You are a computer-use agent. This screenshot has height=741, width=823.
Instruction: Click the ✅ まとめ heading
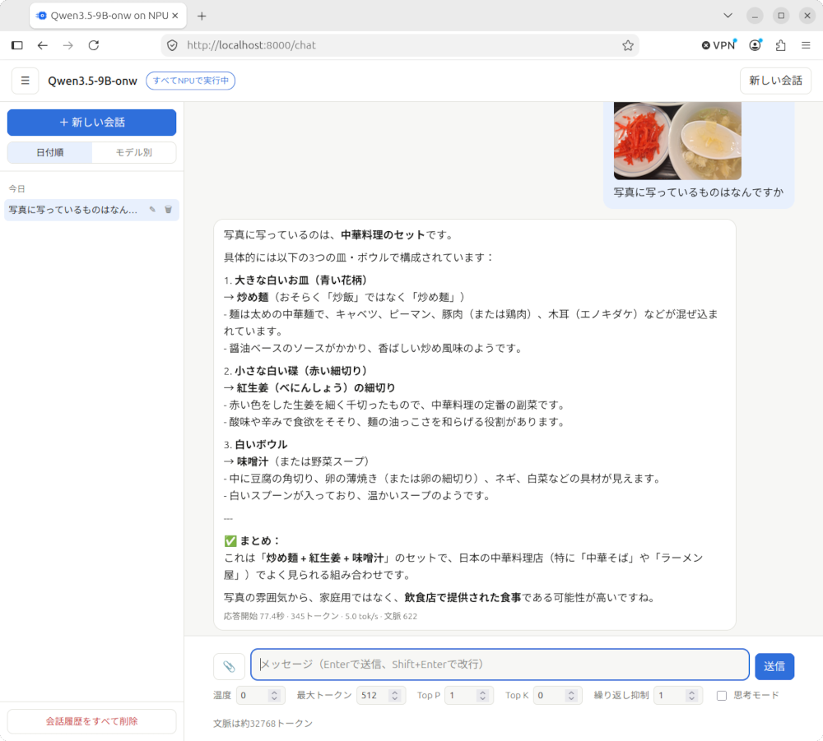pos(253,540)
